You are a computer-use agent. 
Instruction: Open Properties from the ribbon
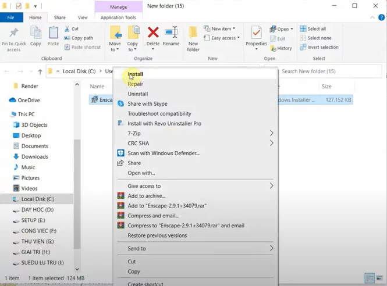click(256, 34)
